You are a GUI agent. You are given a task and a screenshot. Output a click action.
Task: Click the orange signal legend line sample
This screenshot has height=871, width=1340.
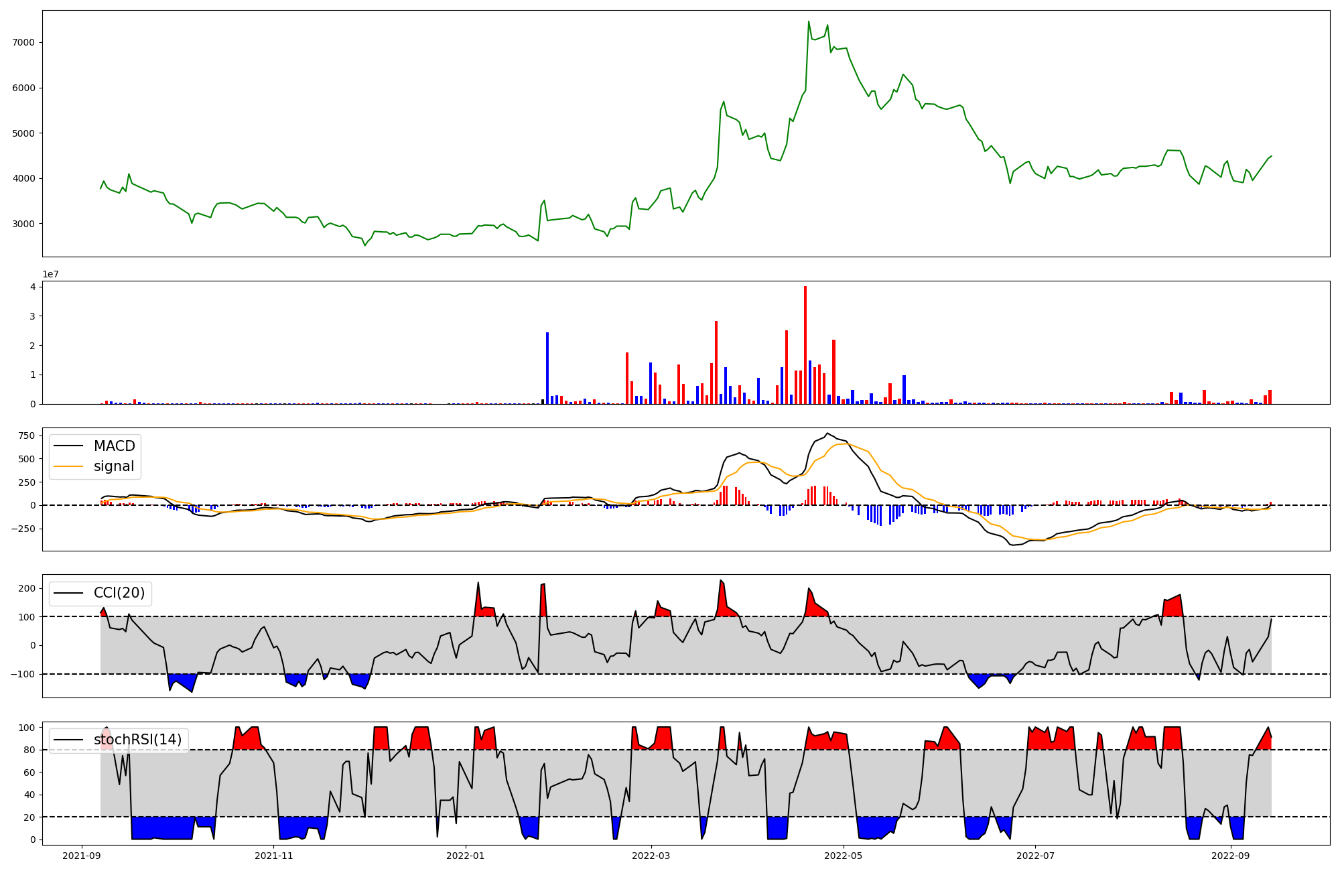[x=68, y=466]
